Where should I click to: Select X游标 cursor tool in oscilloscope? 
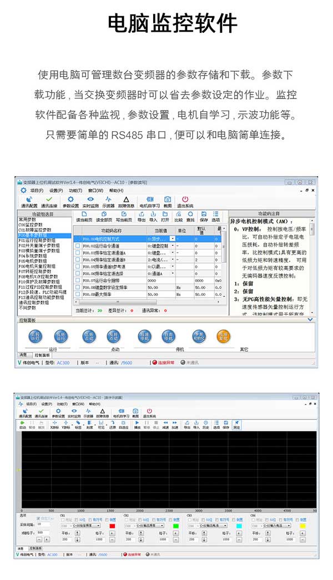pos(54,425)
